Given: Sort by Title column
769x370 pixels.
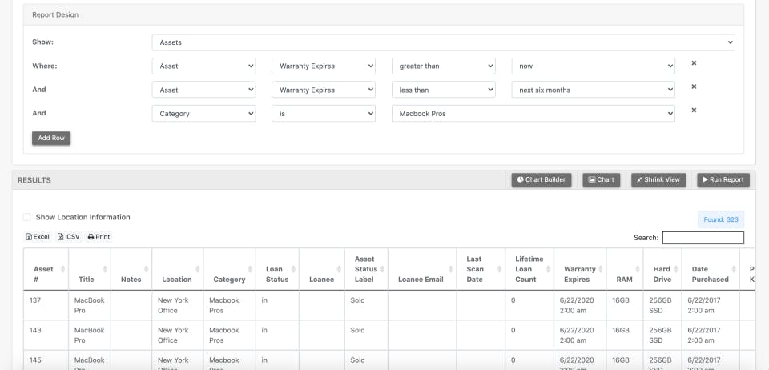Looking at the screenshot, I should [x=90, y=269].
